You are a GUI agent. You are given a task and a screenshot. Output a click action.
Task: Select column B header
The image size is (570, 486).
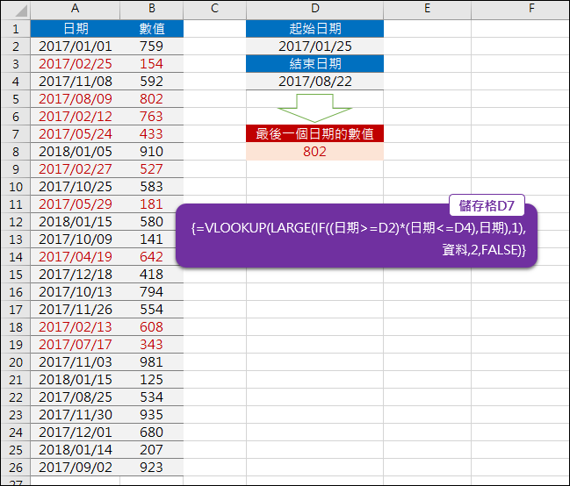[x=152, y=10]
